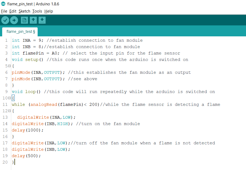Open the Edit menu
The width and height of the screenshot is (246, 170).
click(13, 11)
